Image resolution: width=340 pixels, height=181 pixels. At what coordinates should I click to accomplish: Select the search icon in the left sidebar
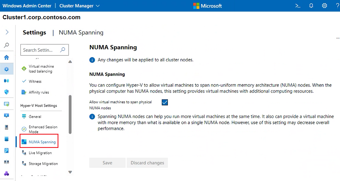[x=7, y=45]
